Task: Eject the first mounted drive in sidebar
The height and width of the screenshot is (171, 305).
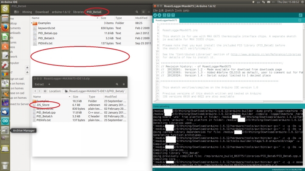Action: [27, 68]
